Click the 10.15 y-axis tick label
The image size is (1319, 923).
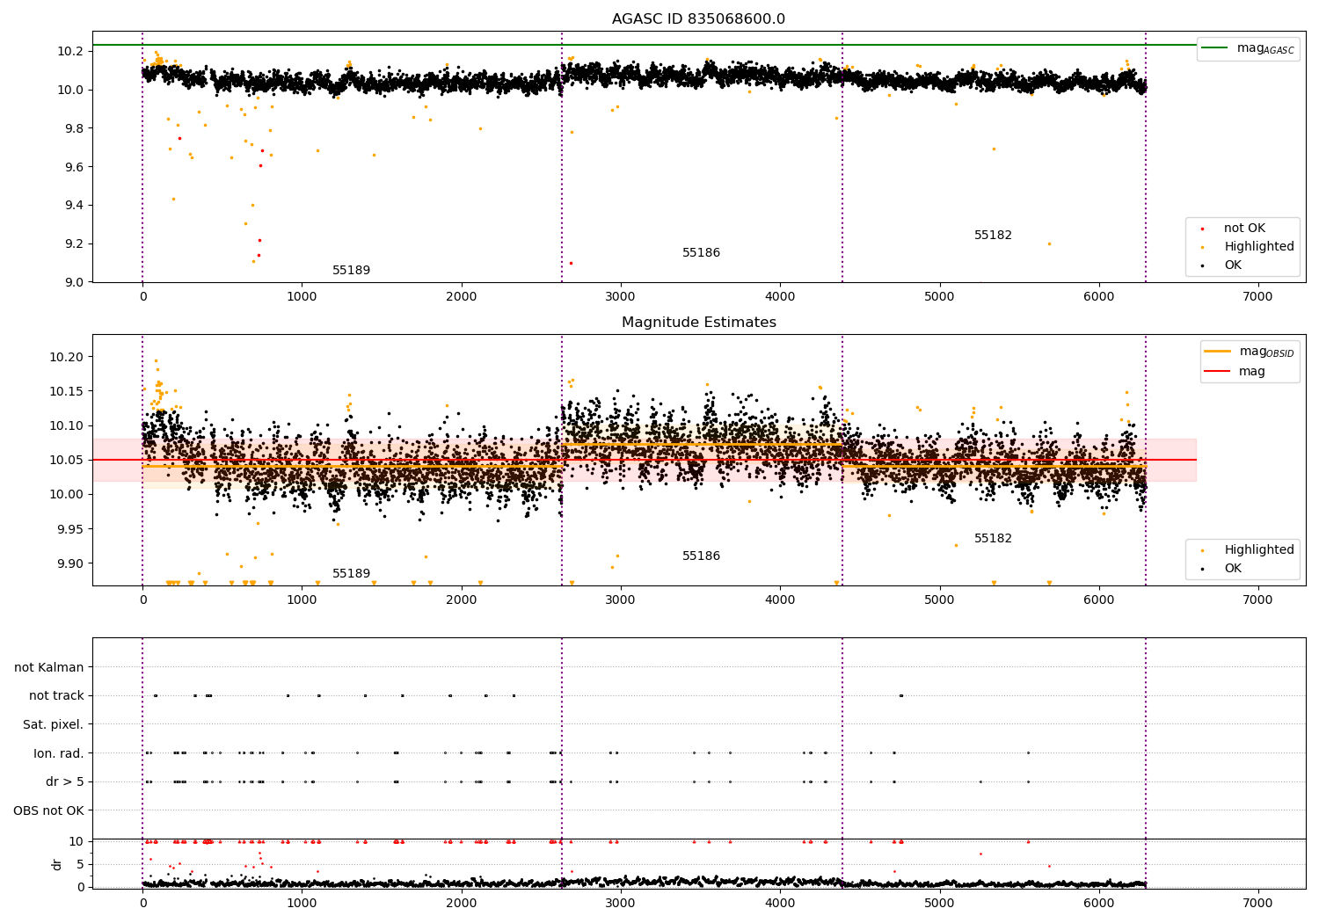pos(67,391)
